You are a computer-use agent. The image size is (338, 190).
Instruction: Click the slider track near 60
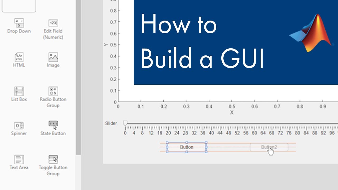coord(254,123)
